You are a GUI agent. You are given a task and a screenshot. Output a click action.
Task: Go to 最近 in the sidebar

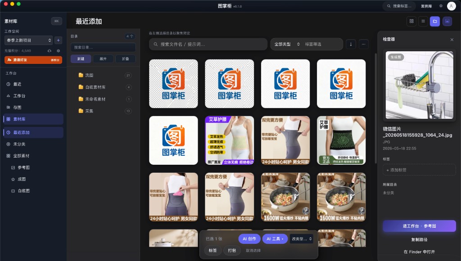point(33,84)
